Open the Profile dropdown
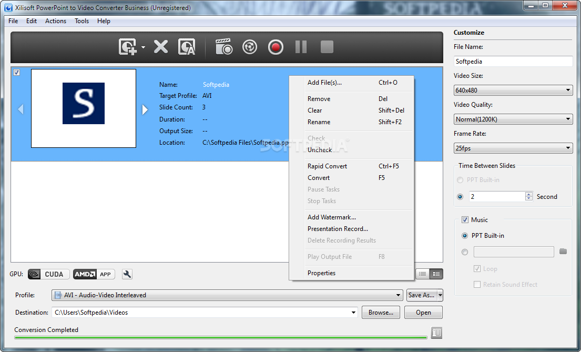 [x=227, y=295]
